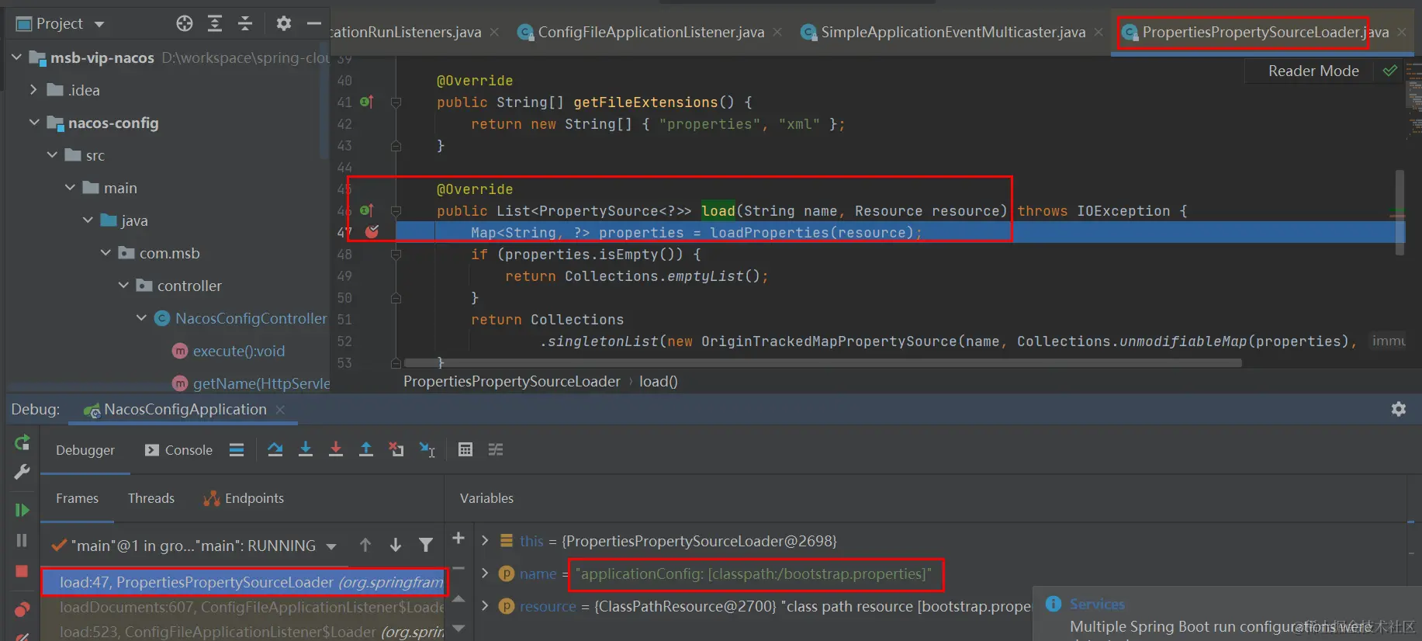Click Step Into icon

coord(306,449)
